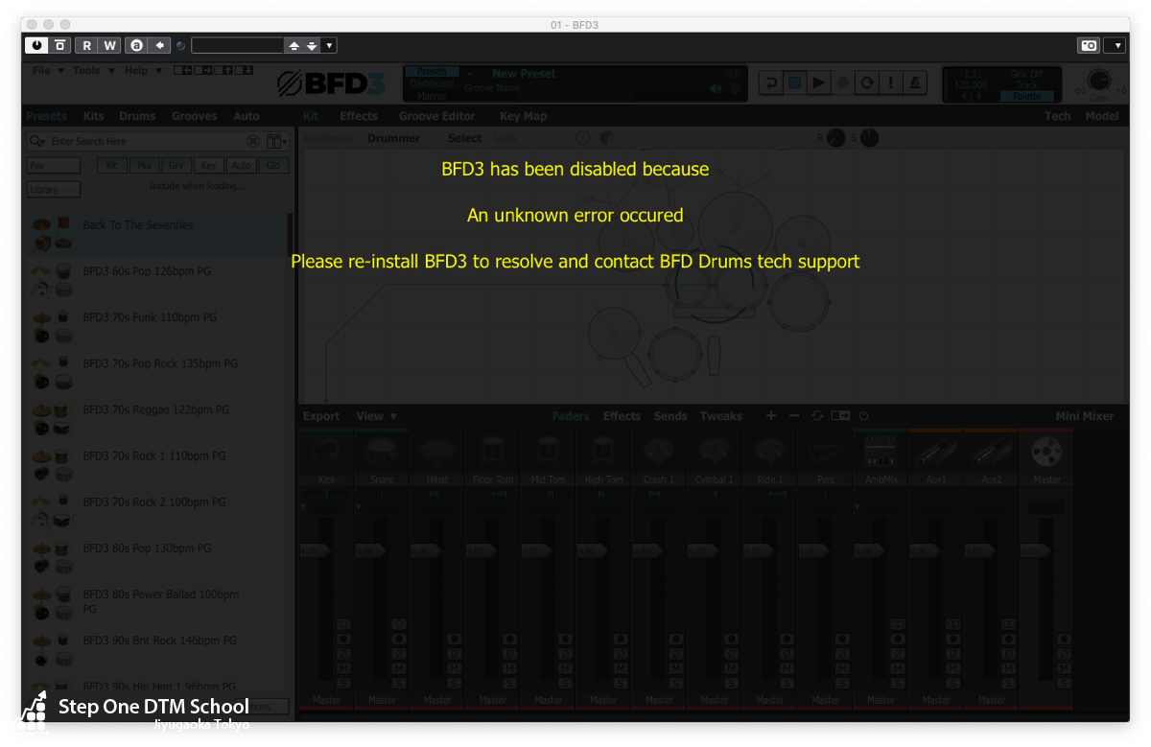
Task: Click the Fav filter button
Action: pos(54,165)
